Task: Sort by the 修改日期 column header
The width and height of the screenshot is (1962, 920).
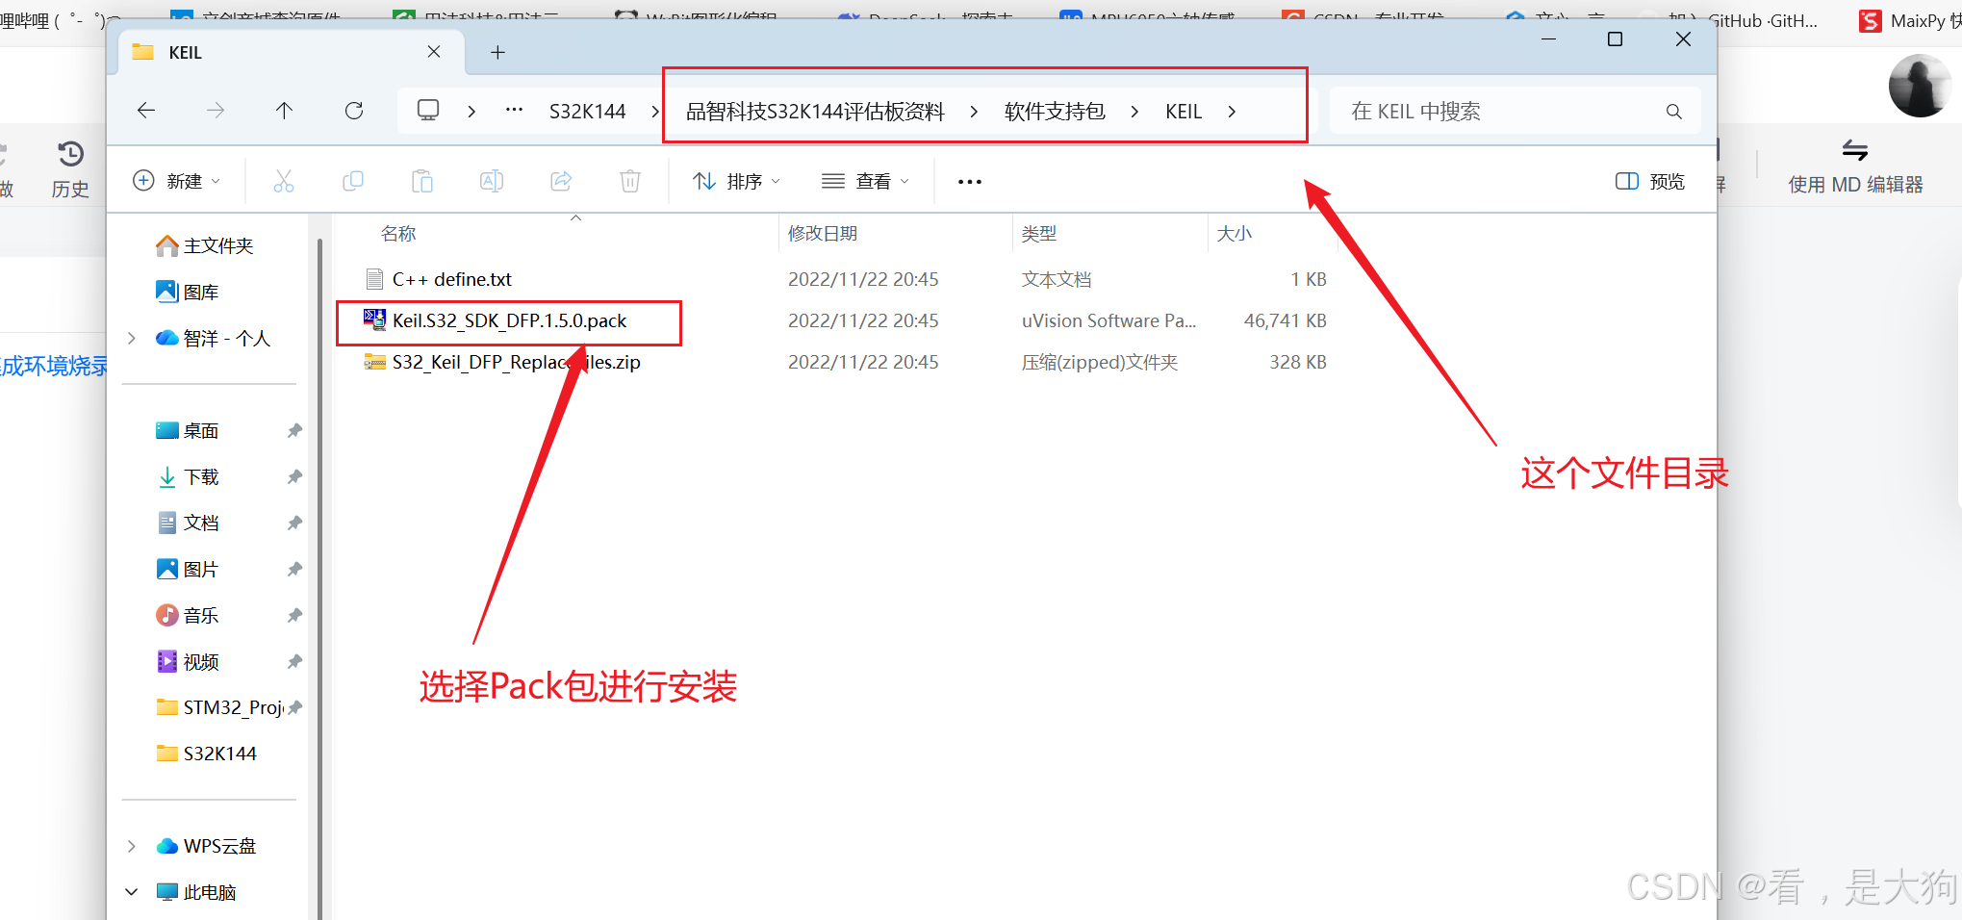Action: [x=823, y=234]
